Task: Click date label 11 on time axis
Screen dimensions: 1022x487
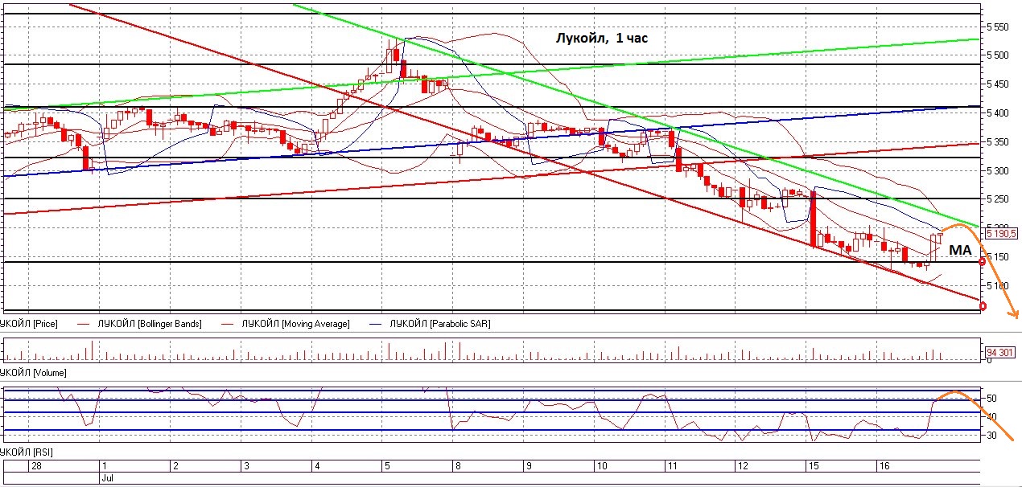Action: 672,466
